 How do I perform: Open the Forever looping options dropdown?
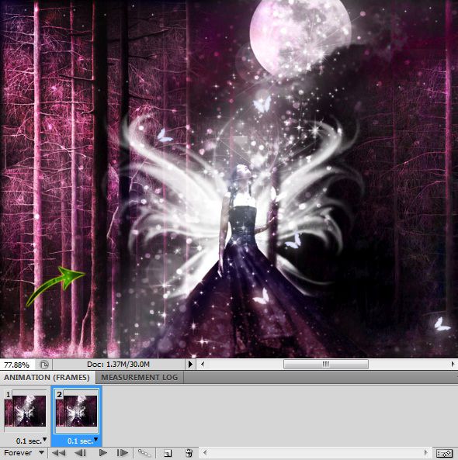click(24, 453)
